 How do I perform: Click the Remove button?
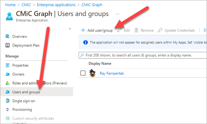point(144,30)
